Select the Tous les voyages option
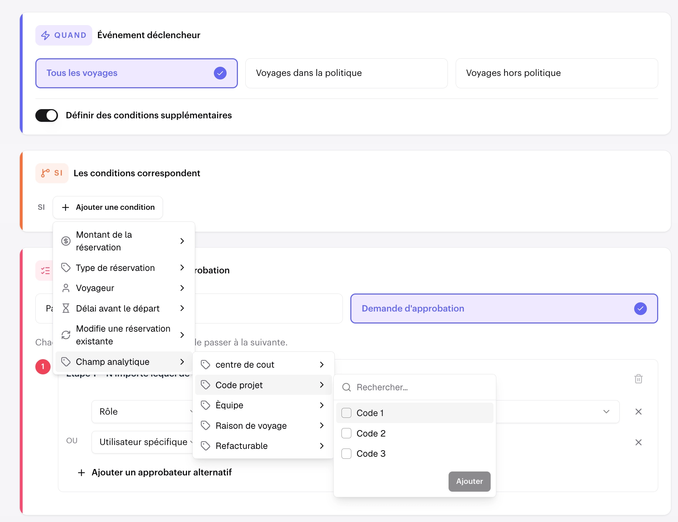 tap(136, 73)
